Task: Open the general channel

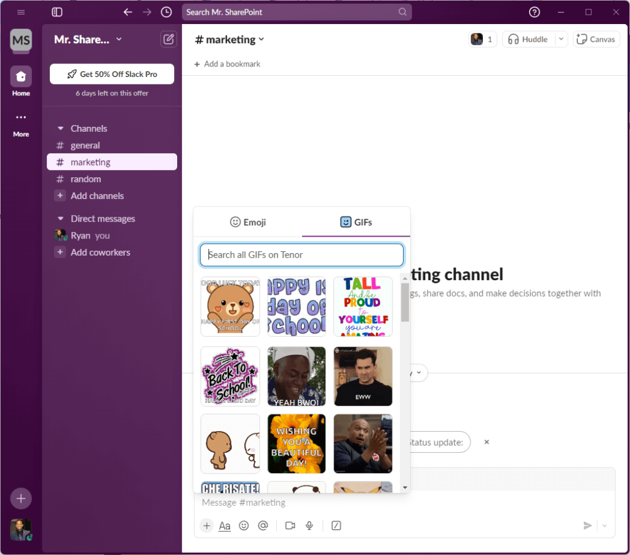Action: (112, 145)
